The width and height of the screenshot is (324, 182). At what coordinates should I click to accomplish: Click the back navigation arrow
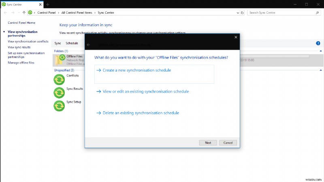tap(5, 13)
